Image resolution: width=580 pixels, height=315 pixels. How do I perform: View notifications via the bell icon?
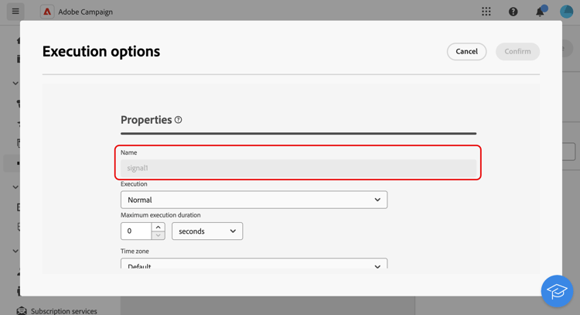pos(540,12)
